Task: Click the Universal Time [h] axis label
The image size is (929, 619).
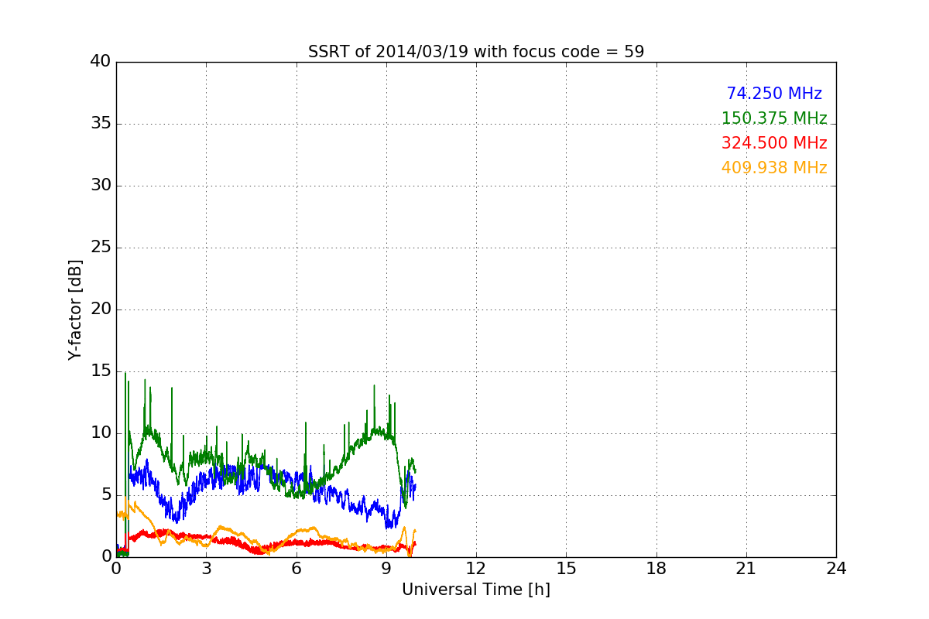Action: point(476,590)
